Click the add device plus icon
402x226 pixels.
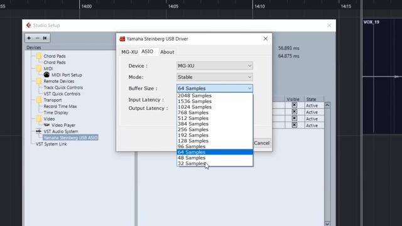point(29,38)
